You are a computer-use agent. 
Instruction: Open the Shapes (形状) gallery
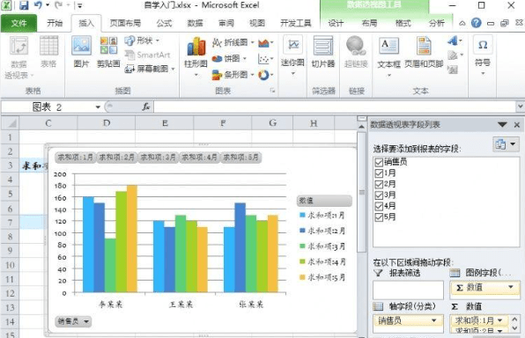click(142, 40)
